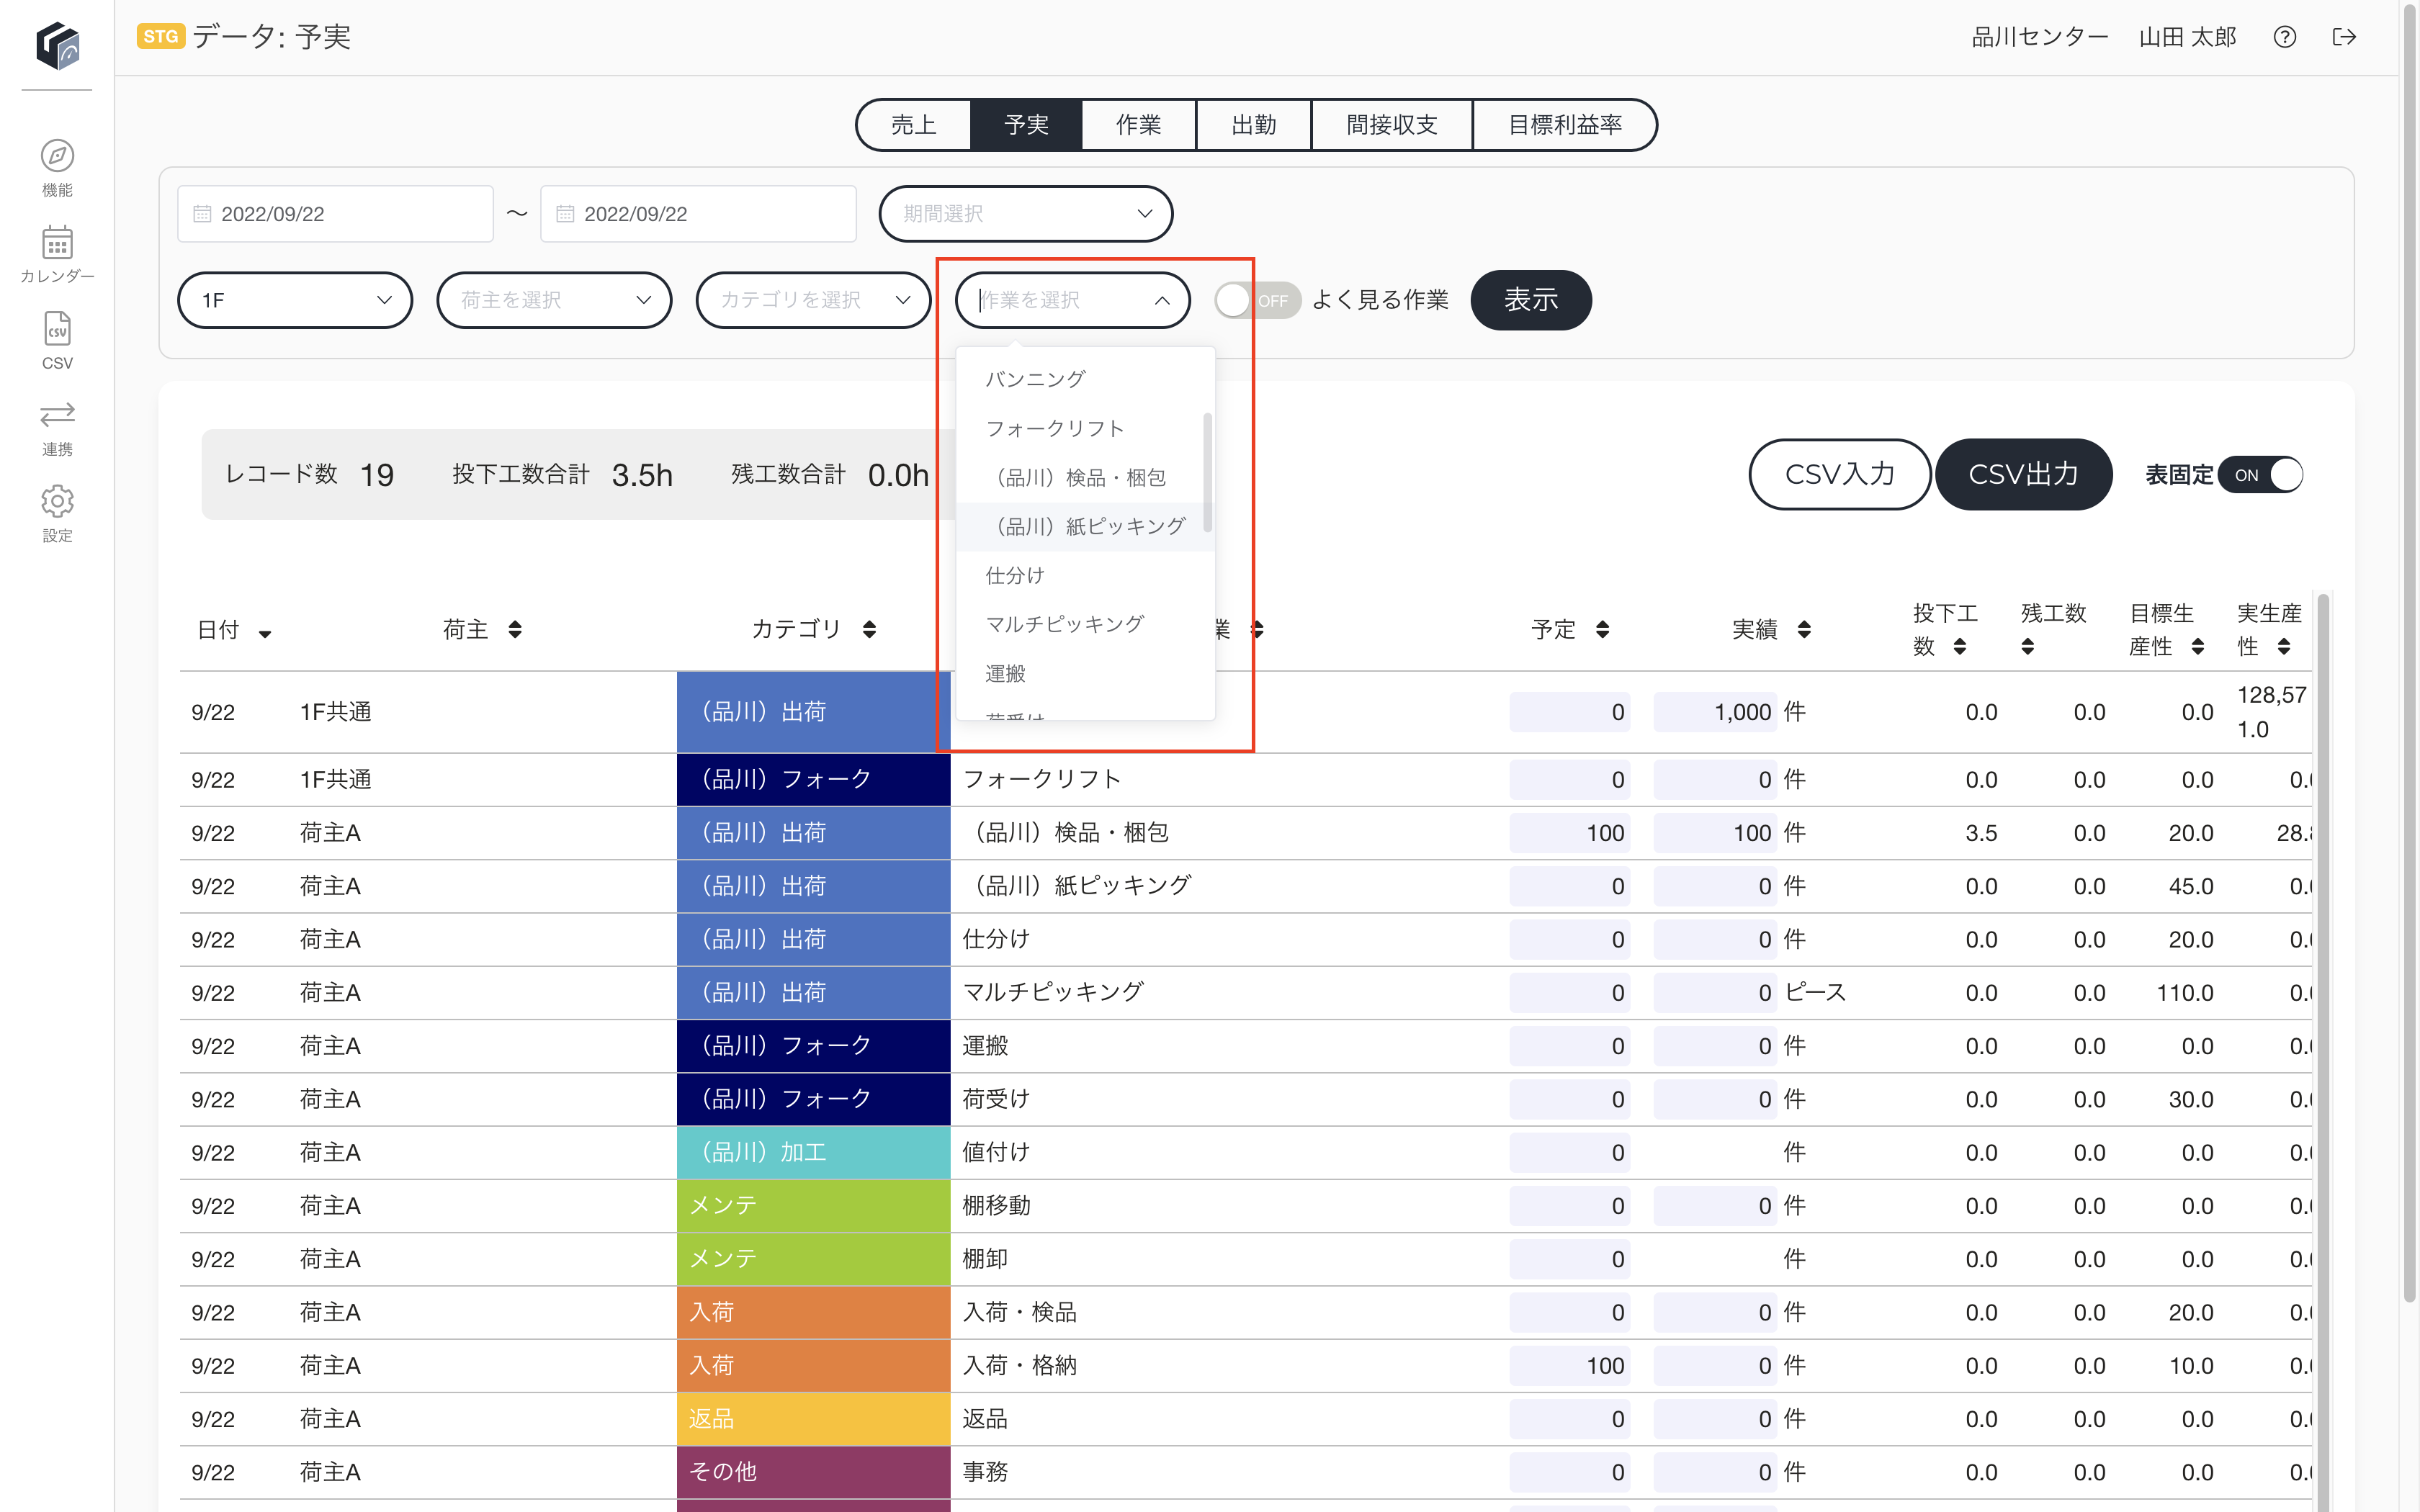Open the カレンダー calendar icon
Image resolution: width=2420 pixels, height=1512 pixels.
coord(57,243)
